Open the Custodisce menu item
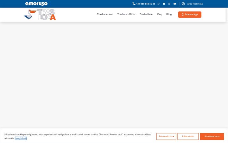The width and height of the screenshot is (228, 143). pos(146,14)
